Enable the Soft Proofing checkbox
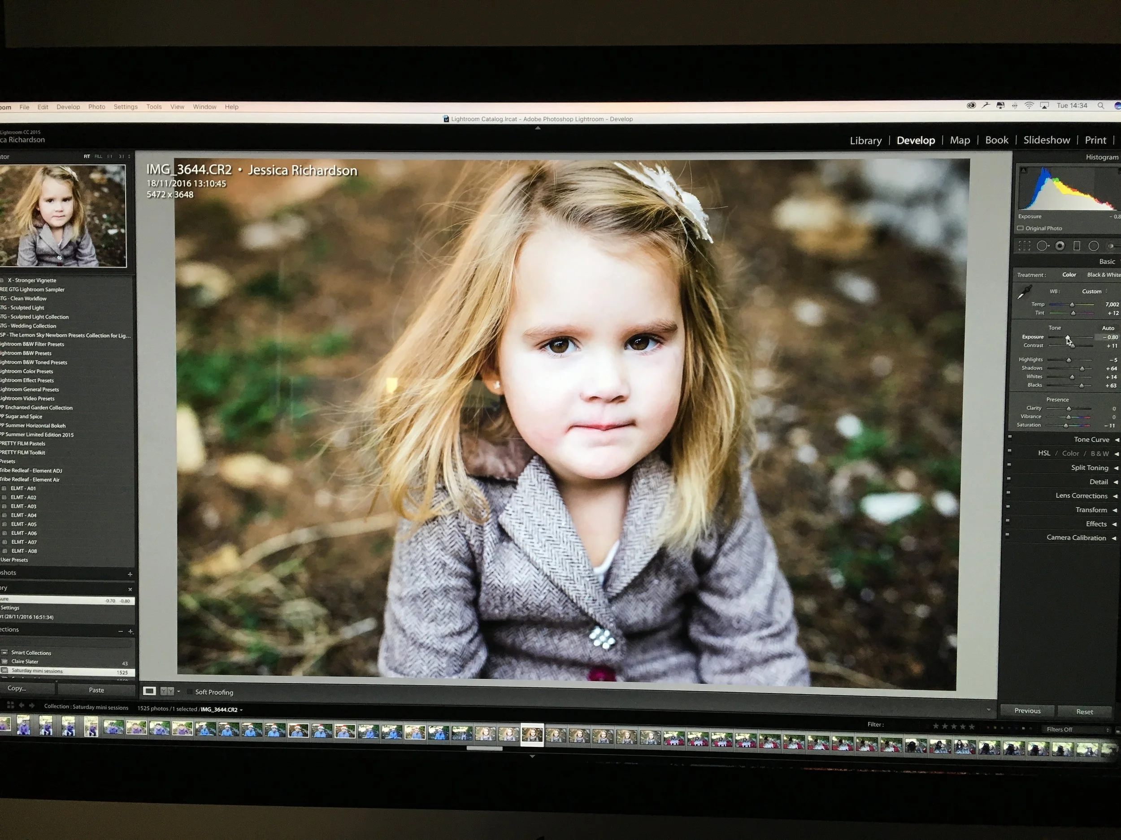Screen dimensions: 1121x840 pos(190,692)
